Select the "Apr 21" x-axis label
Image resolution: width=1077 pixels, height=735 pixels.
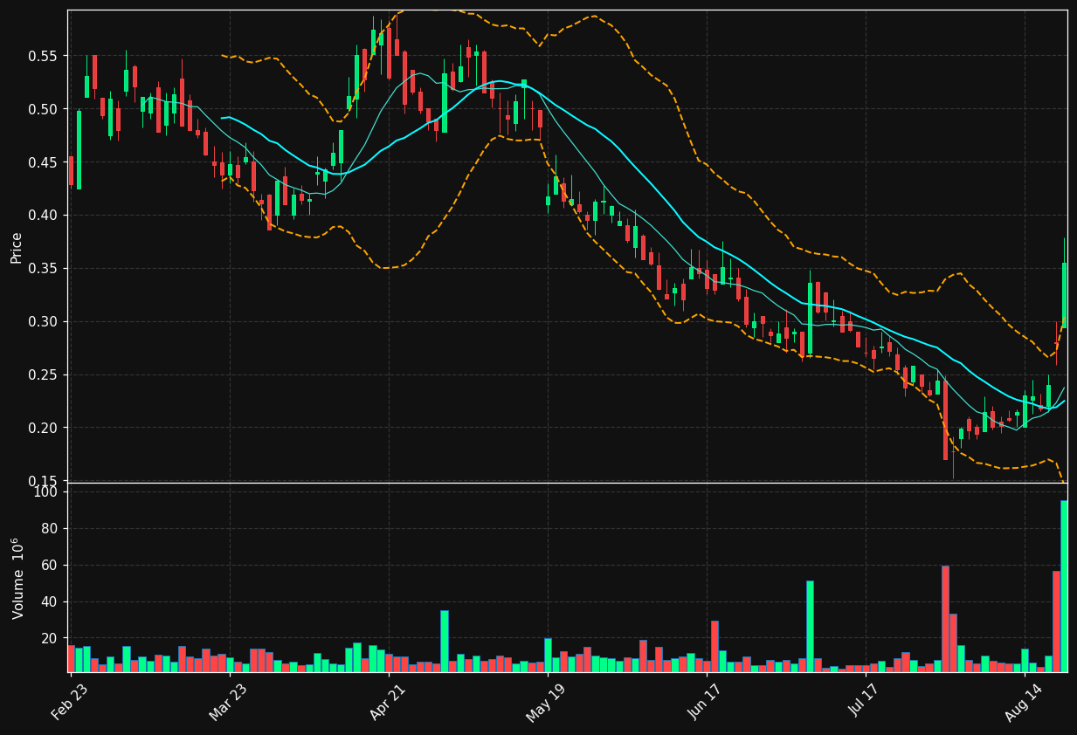387,703
